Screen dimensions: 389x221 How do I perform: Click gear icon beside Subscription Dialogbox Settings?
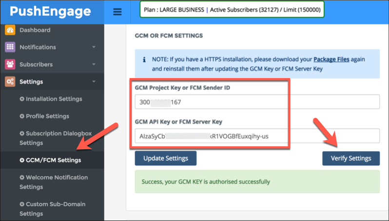click(22, 133)
